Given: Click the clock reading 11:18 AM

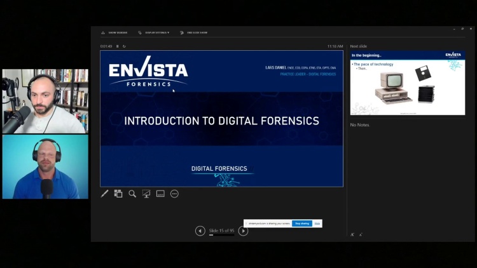Looking at the screenshot, I should (x=335, y=46).
